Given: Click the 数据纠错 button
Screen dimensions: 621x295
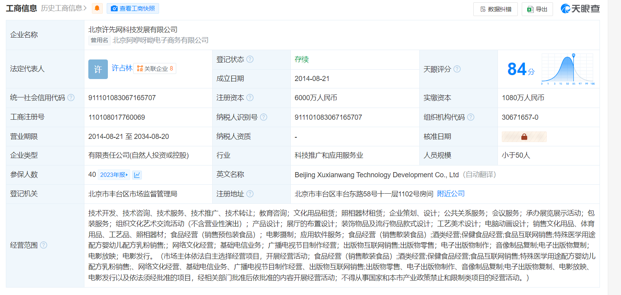Looking at the screenshot, I should point(496,9).
